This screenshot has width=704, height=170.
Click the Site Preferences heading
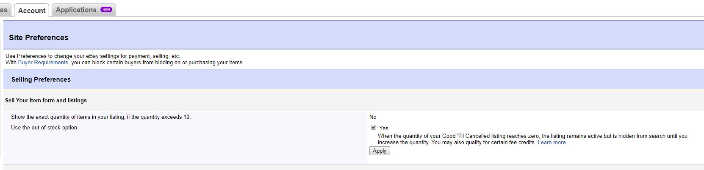(x=39, y=38)
